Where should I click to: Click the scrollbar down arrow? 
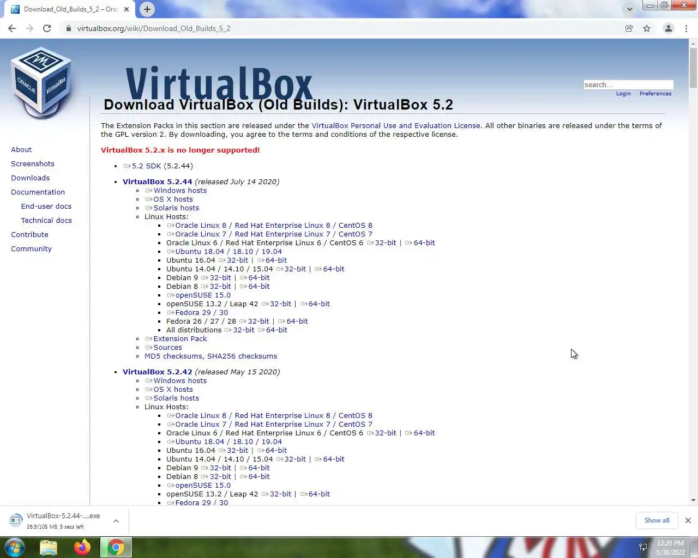coord(693,500)
